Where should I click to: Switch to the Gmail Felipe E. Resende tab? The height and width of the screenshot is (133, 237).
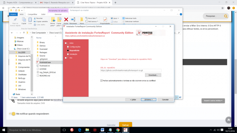tap(57, 3)
